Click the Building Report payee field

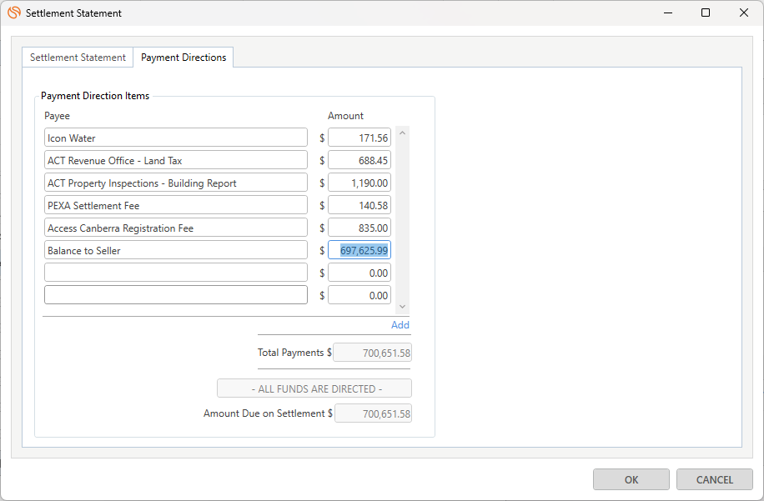[x=176, y=183]
